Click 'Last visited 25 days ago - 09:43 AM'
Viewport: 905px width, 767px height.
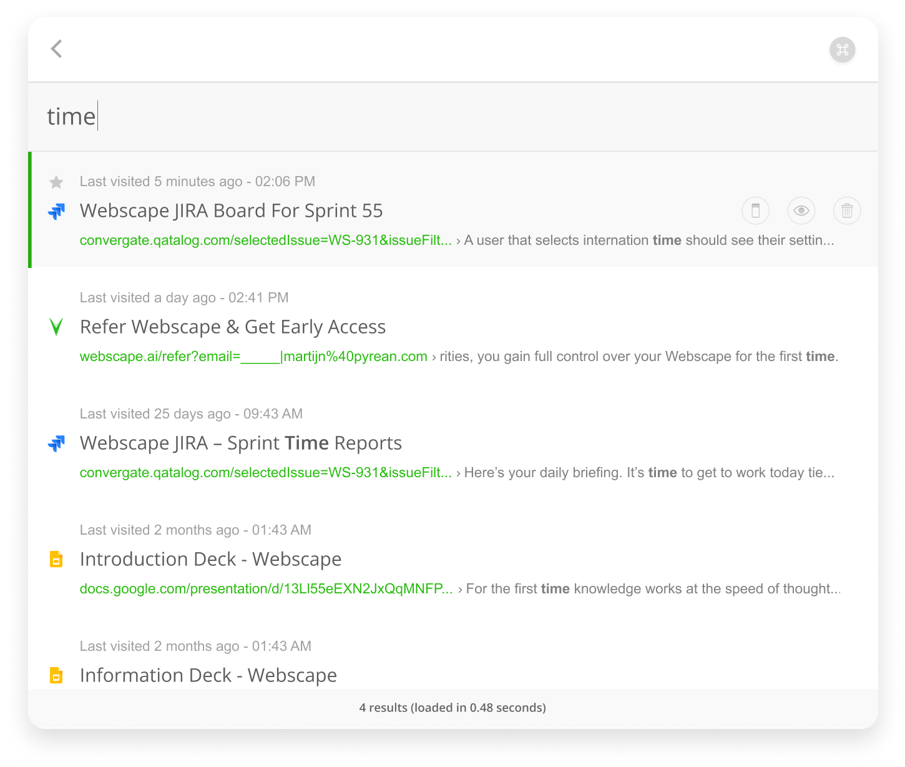coord(191,414)
